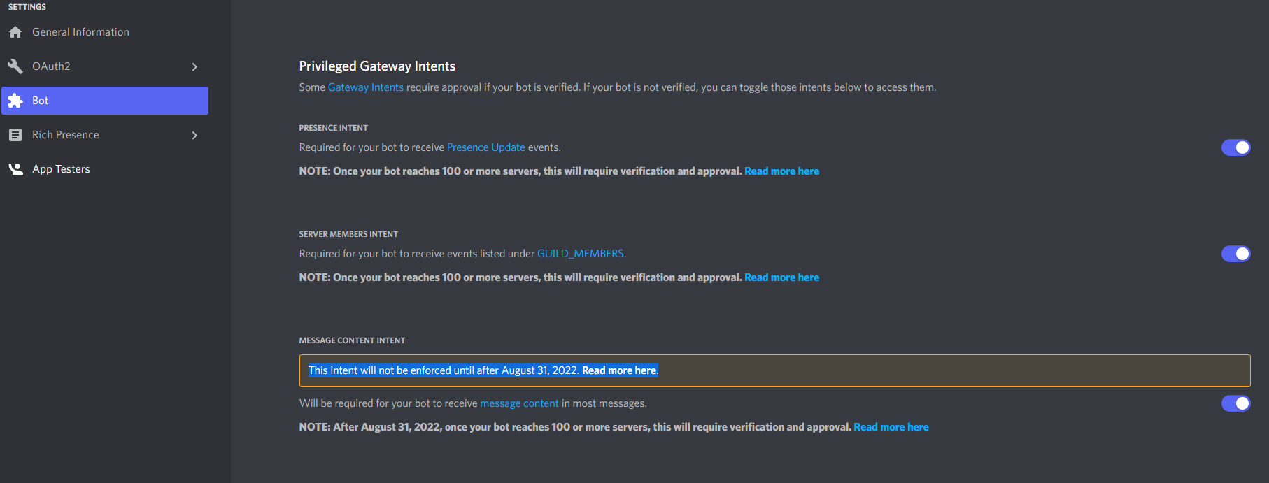Click the wrench icon next to OAuth2
The image size is (1269, 483).
15,66
